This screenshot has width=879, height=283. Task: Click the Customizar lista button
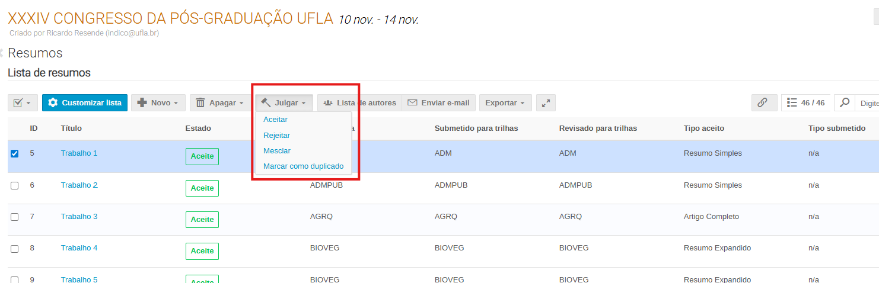(85, 102)
